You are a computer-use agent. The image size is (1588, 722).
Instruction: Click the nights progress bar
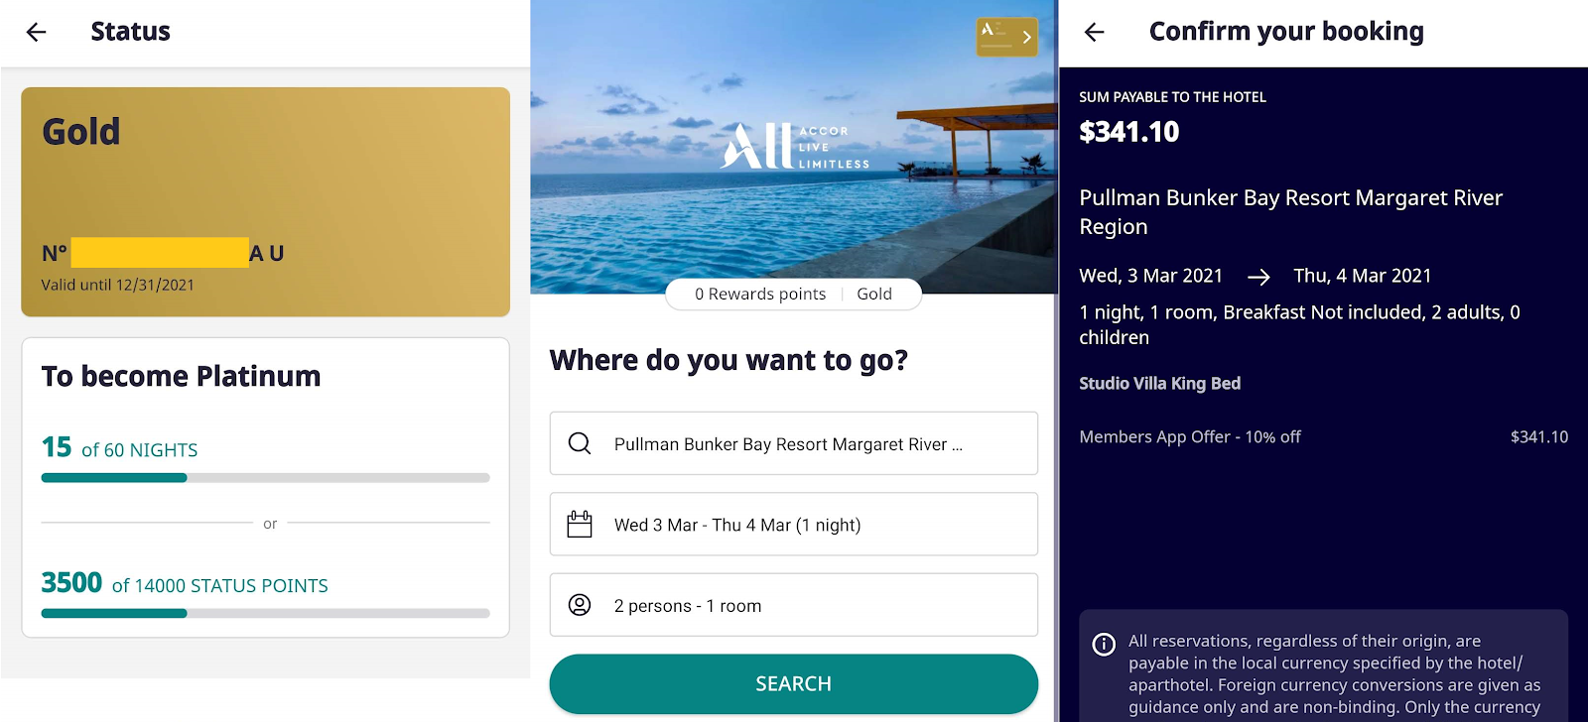(x=266, y=478)
